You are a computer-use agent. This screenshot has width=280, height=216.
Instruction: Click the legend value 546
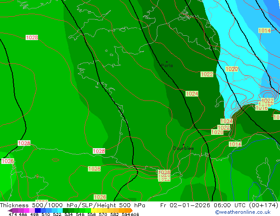point(80,214)
